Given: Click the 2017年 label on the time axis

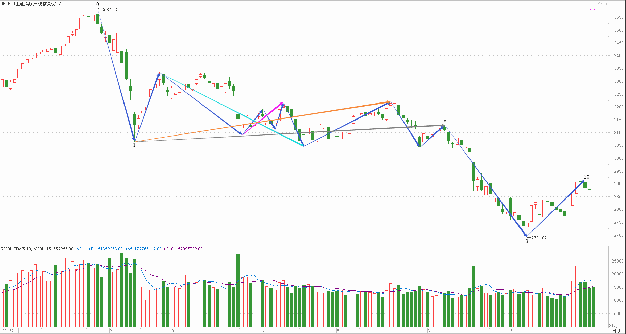Looking at the screenshot, I should click(9, 331).
